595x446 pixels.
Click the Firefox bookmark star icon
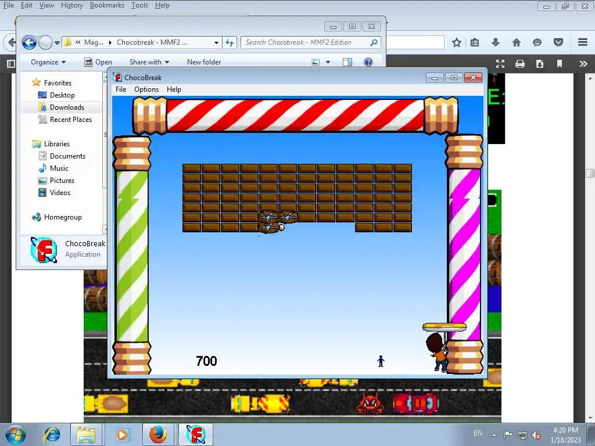(x=457, y=42)
